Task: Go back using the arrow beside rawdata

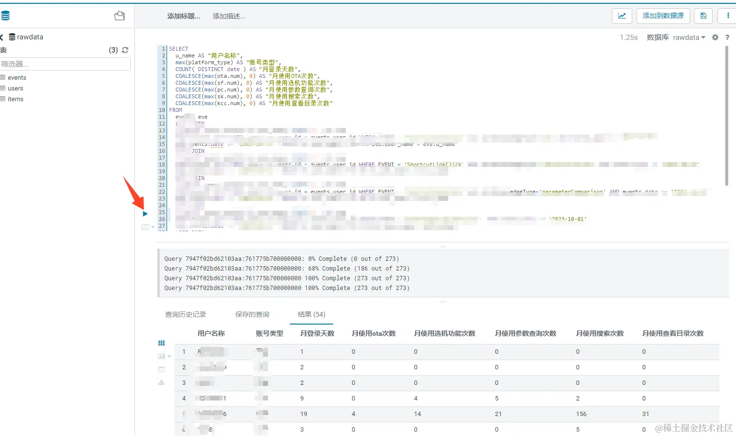Action: pyautogui.click(x=2, y=37)
